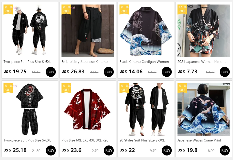This screenshot has width=233, height=160.
Task: Open '20 Styles Suit Plus Size S-3XL' link
Action: click(x=142, y=140)
